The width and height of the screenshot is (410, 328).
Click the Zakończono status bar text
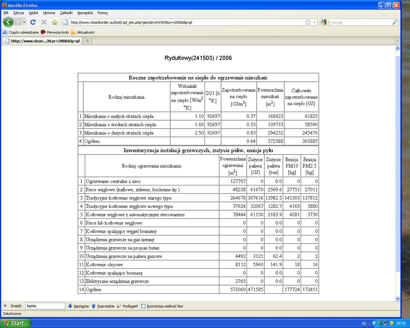(x=12, y=314)
